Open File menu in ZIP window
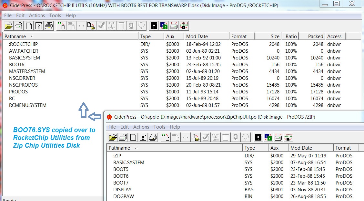Image resolution: width=364 pixels, height=201 pixels. tap(112, 127)
